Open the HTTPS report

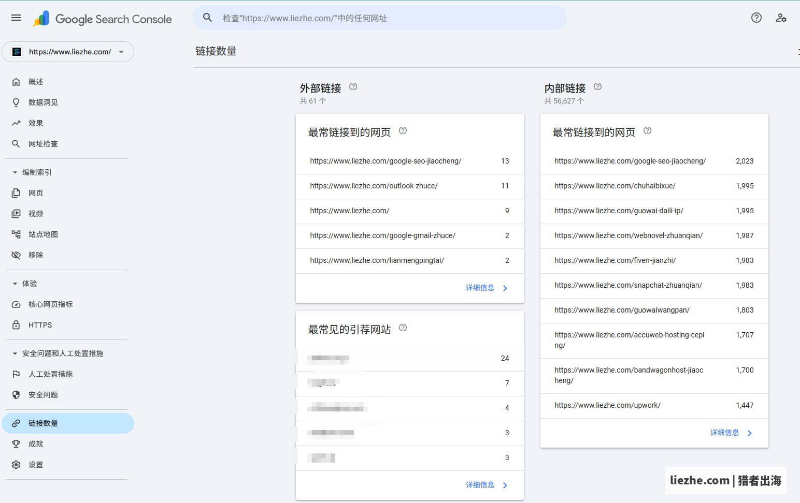tap(68, 325)
